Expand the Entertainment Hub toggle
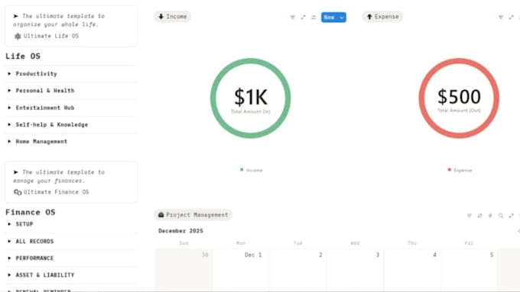Viewport: 520px width, 292px height. pyautogui.click(x=9, y=107)
